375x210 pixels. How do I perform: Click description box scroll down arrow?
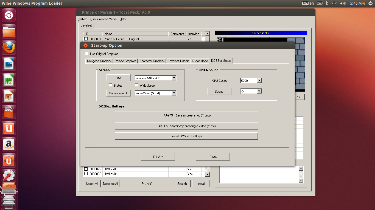pyautogui.click(x=301, y=181)
